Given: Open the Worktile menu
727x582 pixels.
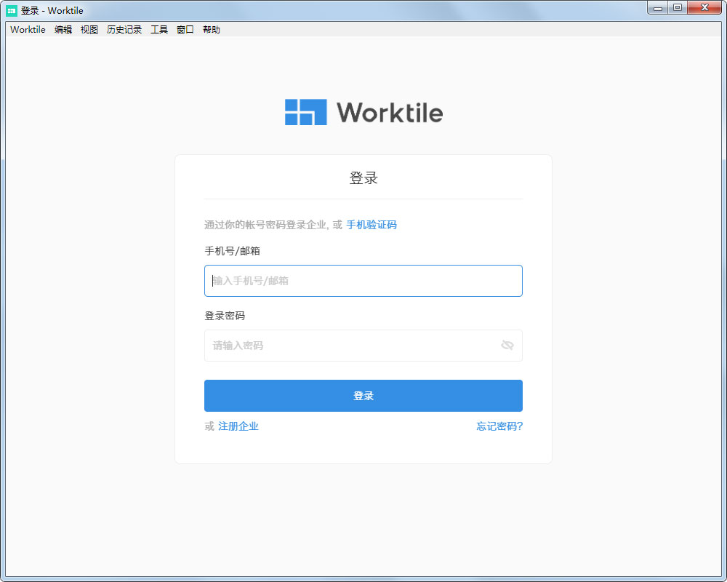Looking at the screenshot, I should [x=28, y=29].
